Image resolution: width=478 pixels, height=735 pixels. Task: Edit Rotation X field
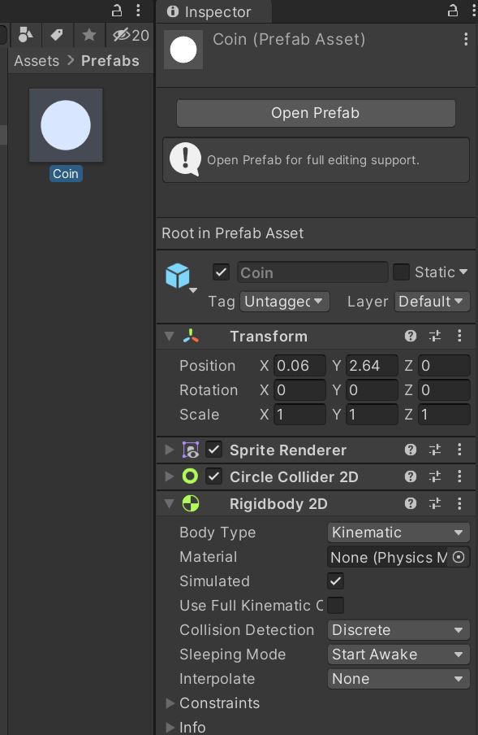(x=299, y=390)
